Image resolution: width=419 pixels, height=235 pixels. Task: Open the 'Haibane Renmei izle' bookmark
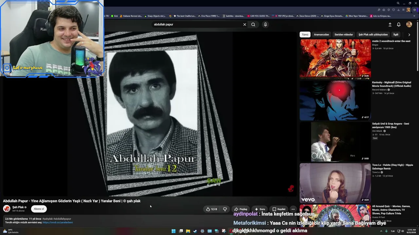[131, 16]
